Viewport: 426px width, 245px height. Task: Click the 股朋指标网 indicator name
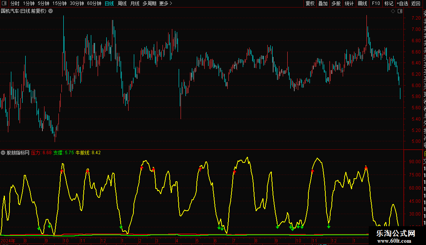coord(18,153)
